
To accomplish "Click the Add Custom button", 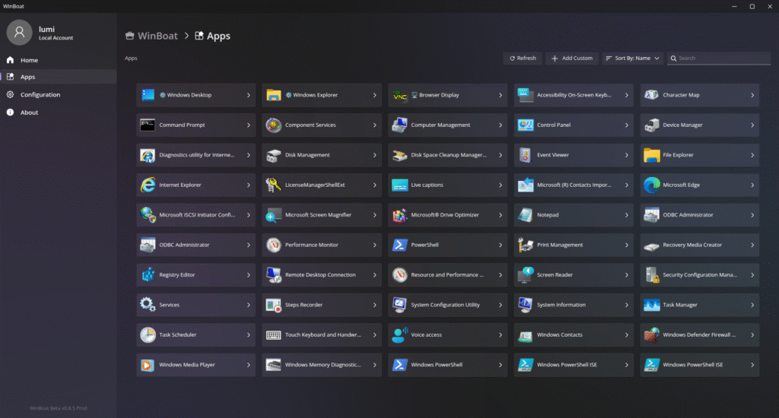I will (571, 59).
